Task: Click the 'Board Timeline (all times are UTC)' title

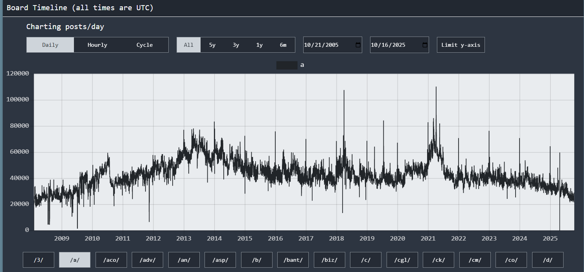Action: coord(80,8)
